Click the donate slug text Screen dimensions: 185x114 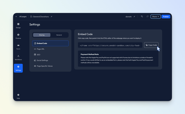129,17
